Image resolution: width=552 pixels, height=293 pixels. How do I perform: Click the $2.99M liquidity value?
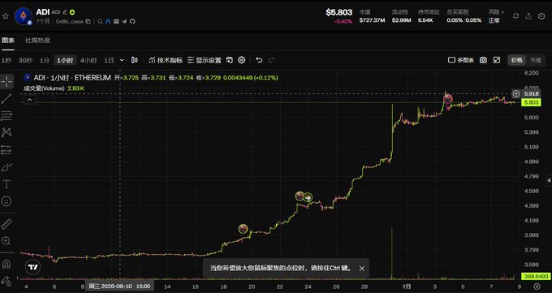(x=402, y=20)
